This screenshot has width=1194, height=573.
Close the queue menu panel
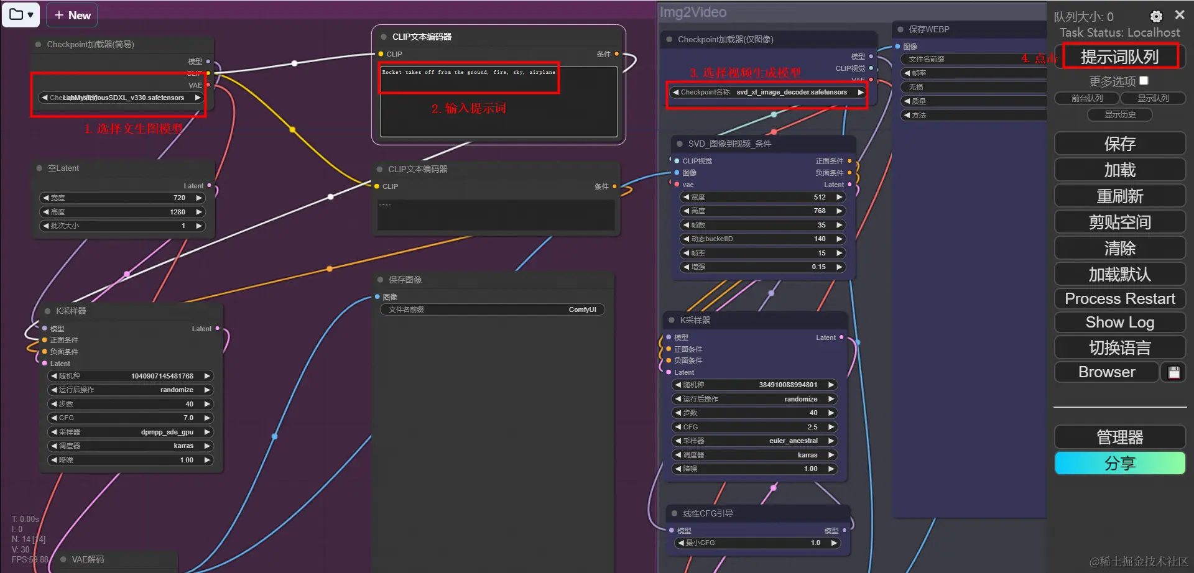(x=1180, y=15)
